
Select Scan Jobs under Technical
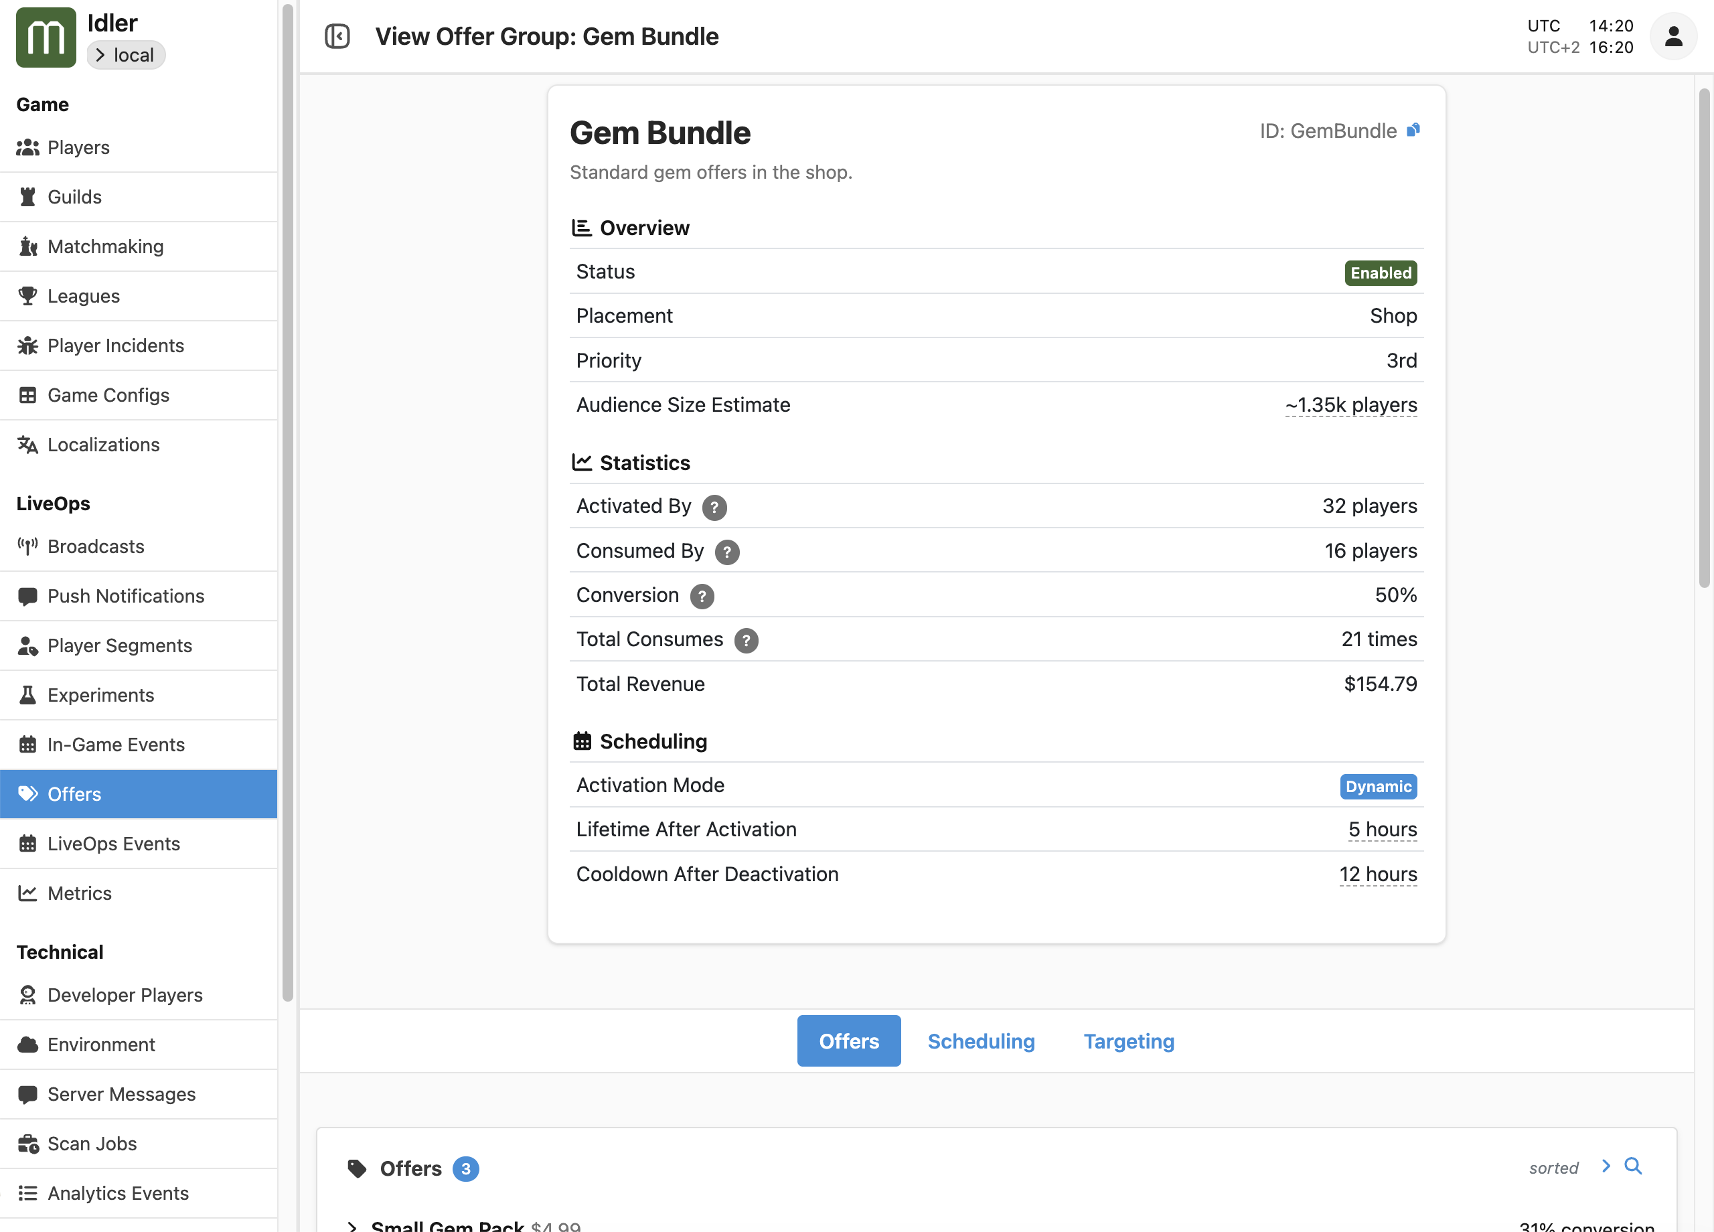(92, 1144)
